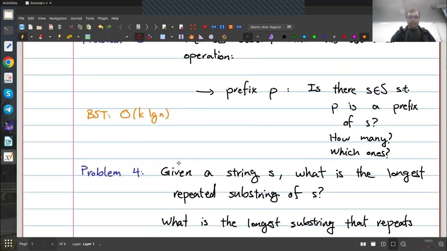447x251 pixels.
Task: Open the Edit menu
Action: coord(31,18)
